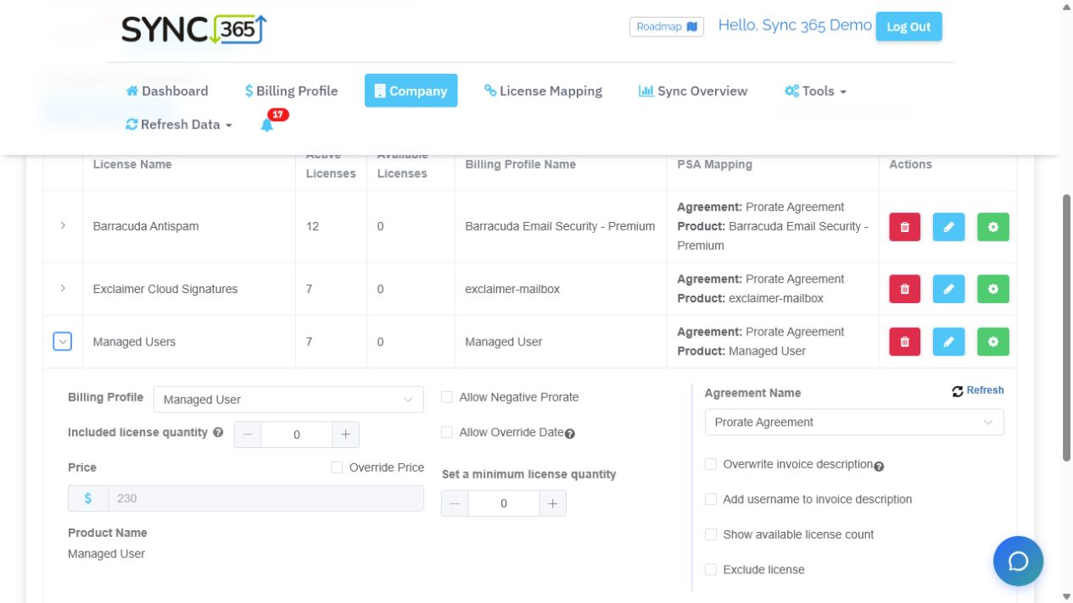Open the Agreement Name dropdown
The width and height of the screenshot is (1073, 603).
coord(854,423)
